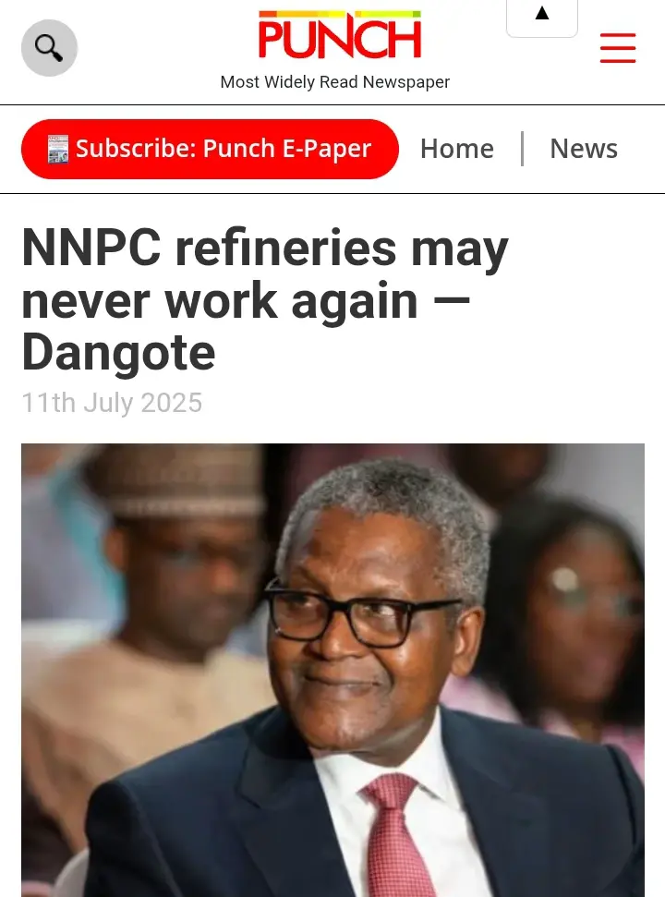Tap the e-paper thumbnail icon in Subscribe button
Viewport: 665px width, 897px height.
[x=58, y=150]
